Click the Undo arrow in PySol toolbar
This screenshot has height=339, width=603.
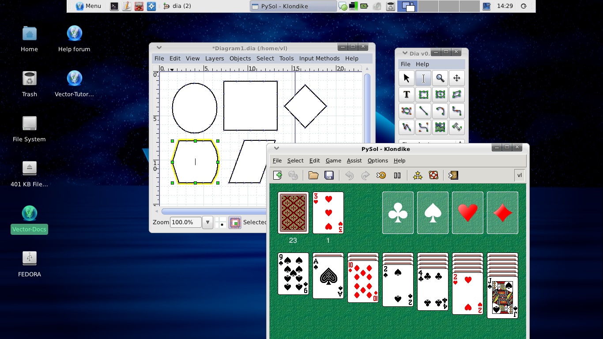click(x=349, y=175)
